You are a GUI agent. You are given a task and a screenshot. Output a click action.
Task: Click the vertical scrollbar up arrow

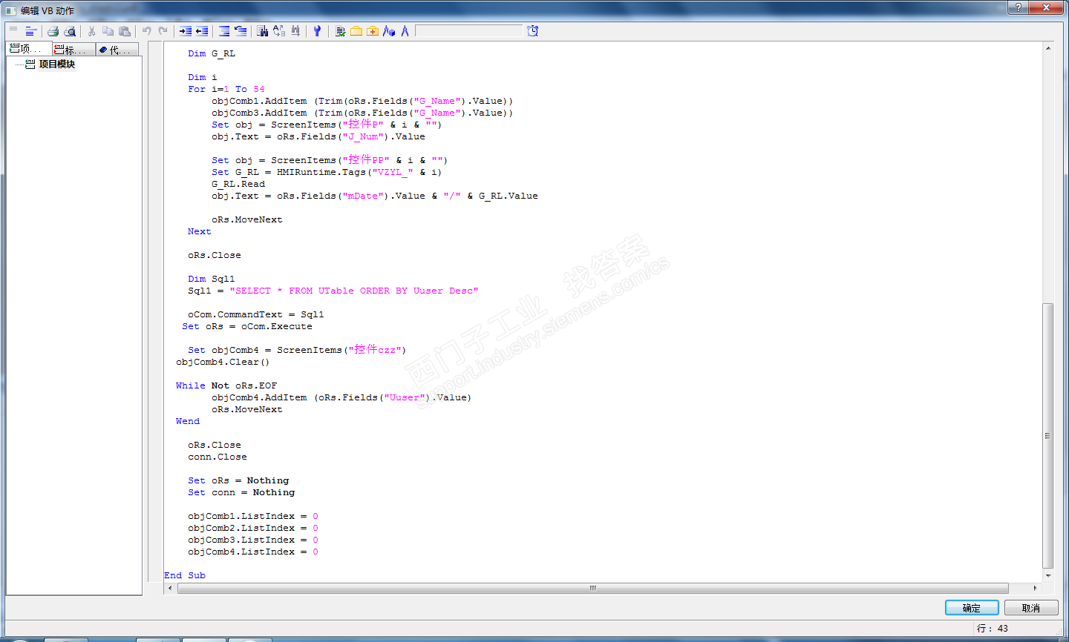[x=1048, y=48]
